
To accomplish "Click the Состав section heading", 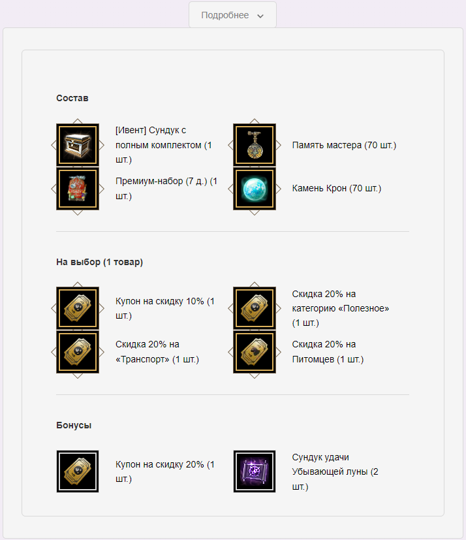I will click(72, 98).
